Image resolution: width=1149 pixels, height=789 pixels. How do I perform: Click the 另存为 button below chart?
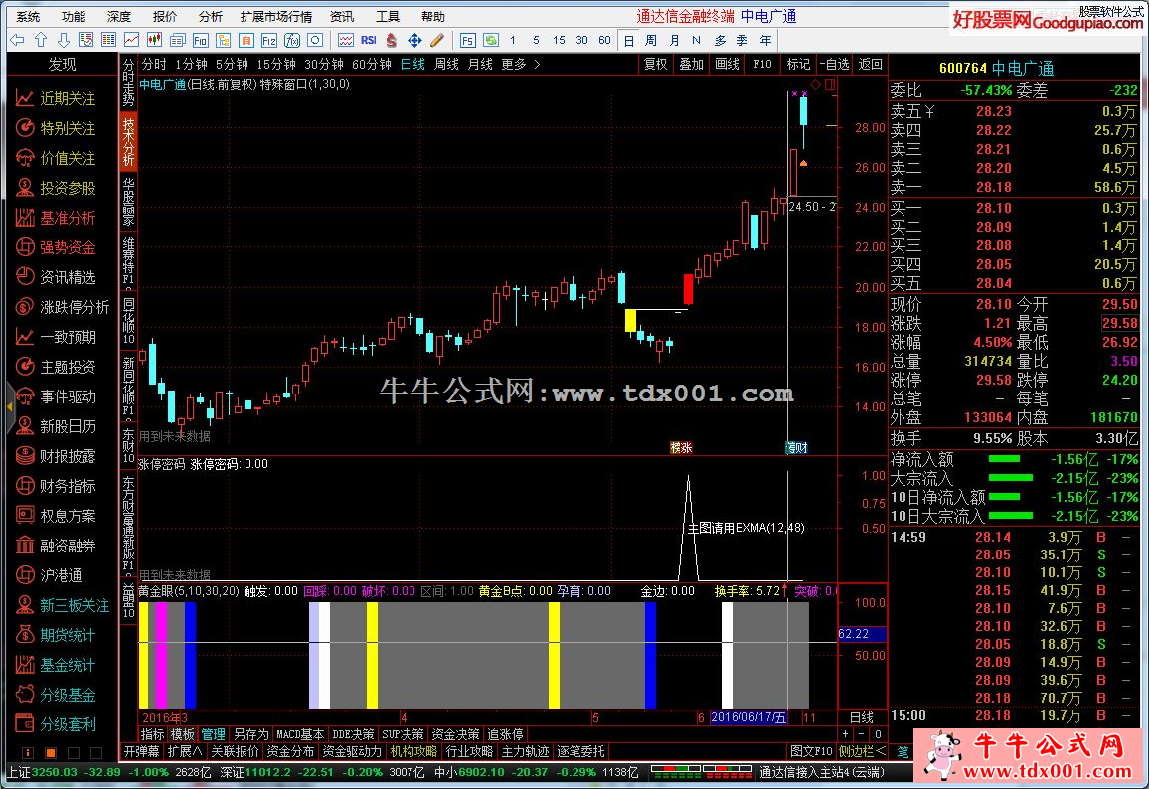pos(250,734)
